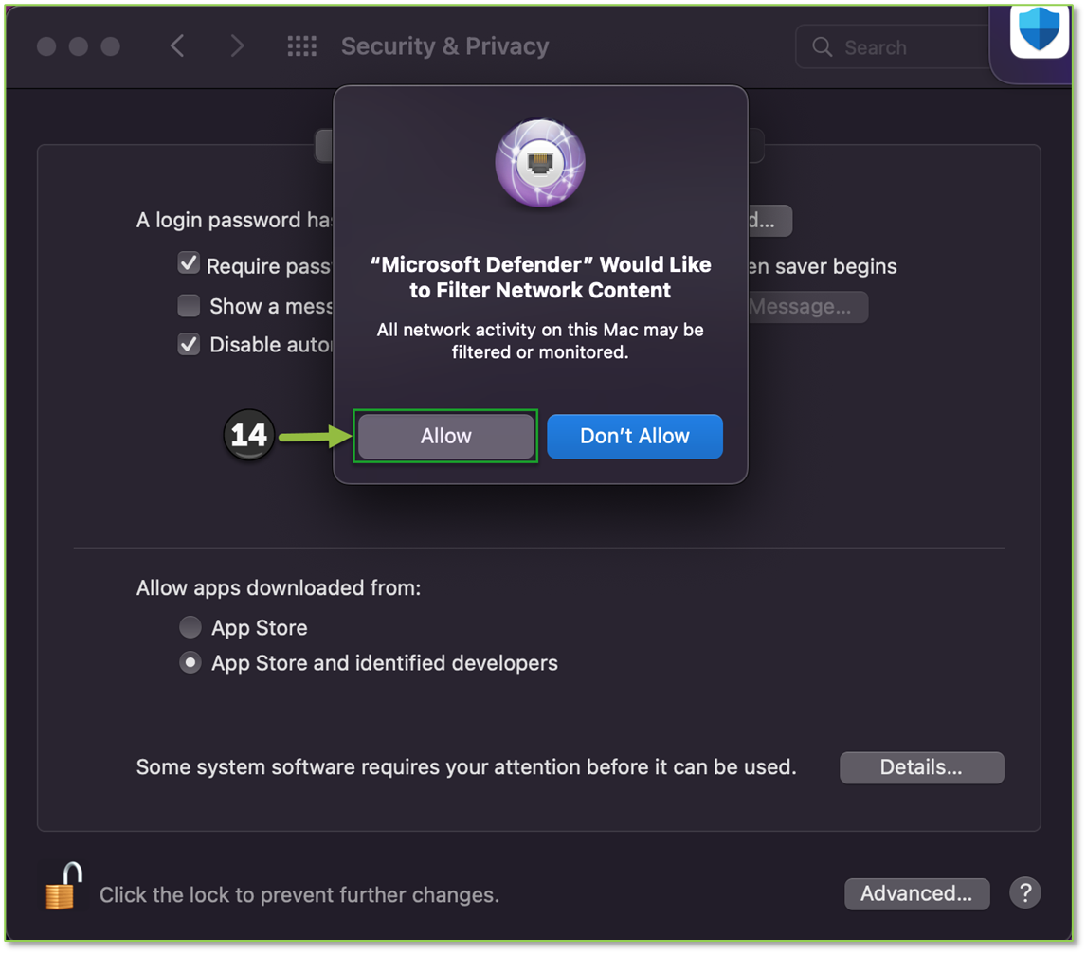Disable automatic login checkbox
The image size is (1086, 954).
tap(189, 344)
